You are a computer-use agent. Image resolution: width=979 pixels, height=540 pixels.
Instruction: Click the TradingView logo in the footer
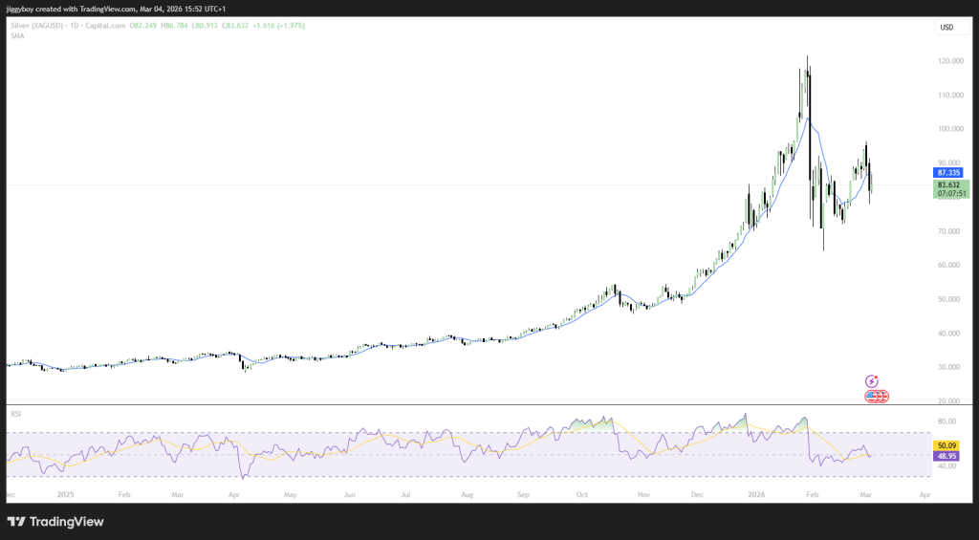pos(55,521)
